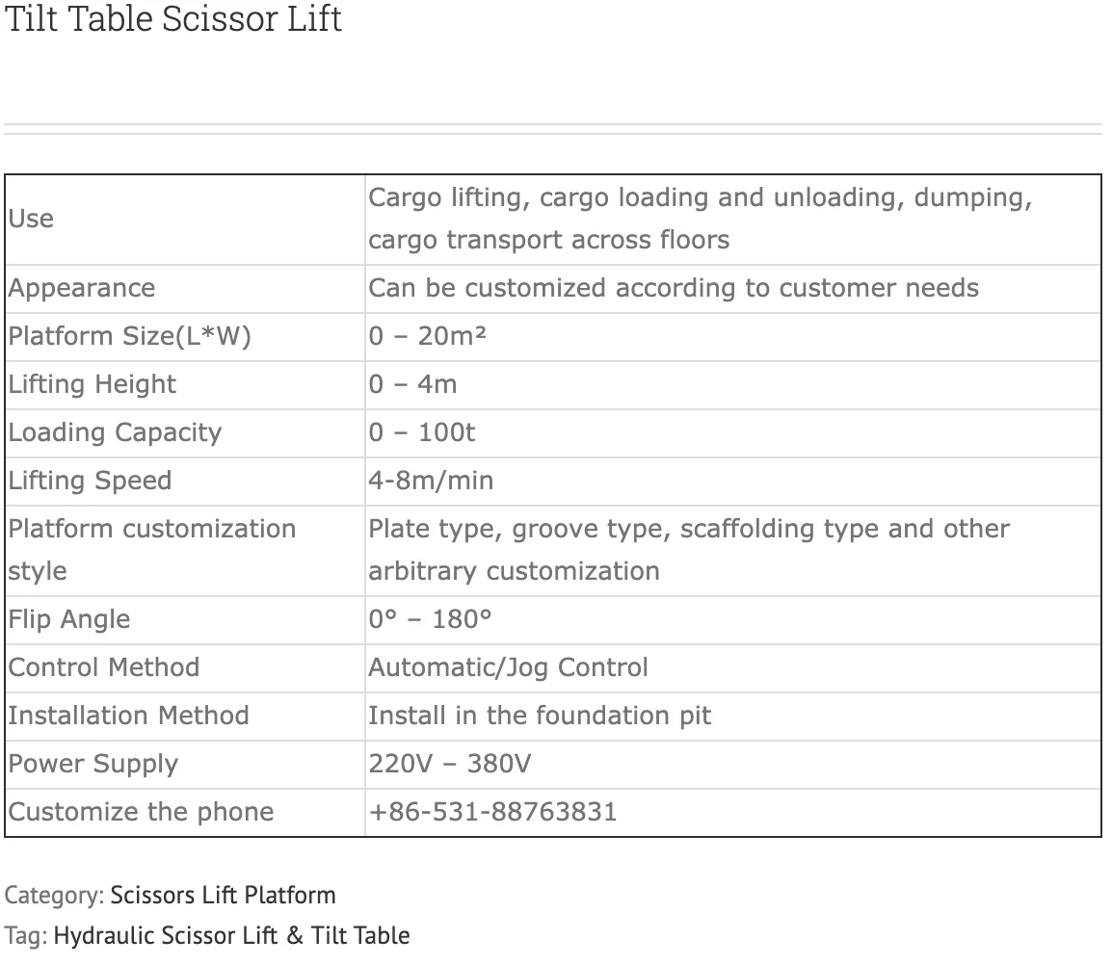Click the 0 – 4m value
The image size is (1112, 965).
(x=412, y=384)
